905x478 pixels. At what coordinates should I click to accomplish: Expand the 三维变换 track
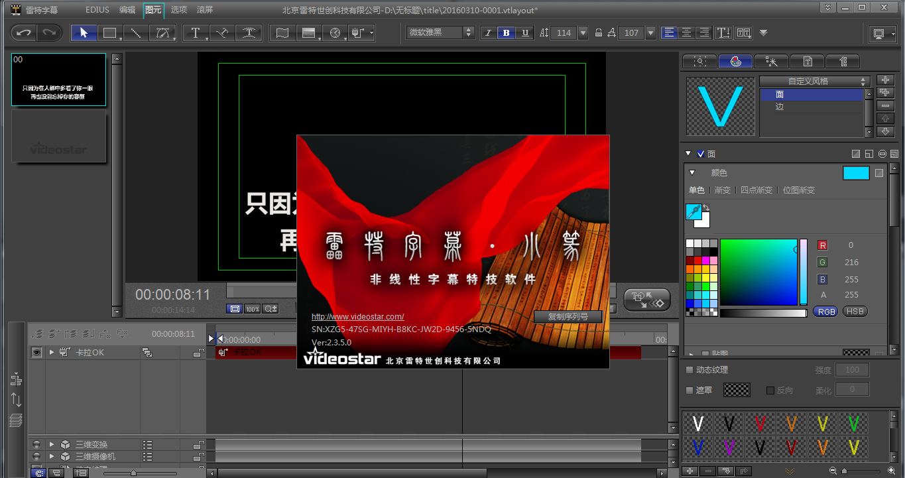[52, 444]
